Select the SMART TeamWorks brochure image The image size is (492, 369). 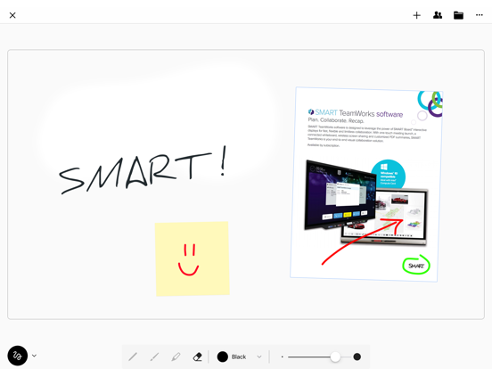click(366, 184)
